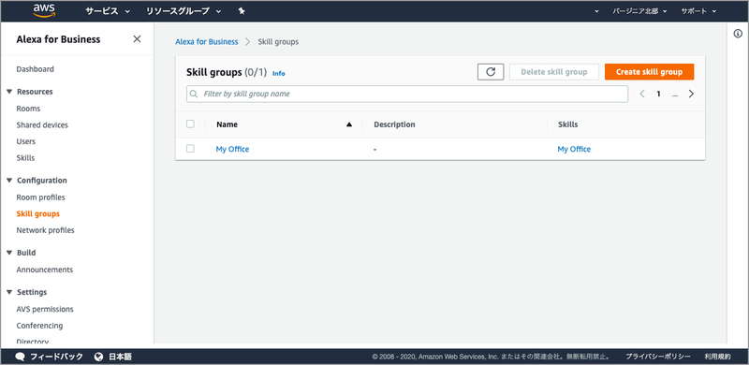
Task: Open the サービス dropdown menu
Action: click(108, 11)
